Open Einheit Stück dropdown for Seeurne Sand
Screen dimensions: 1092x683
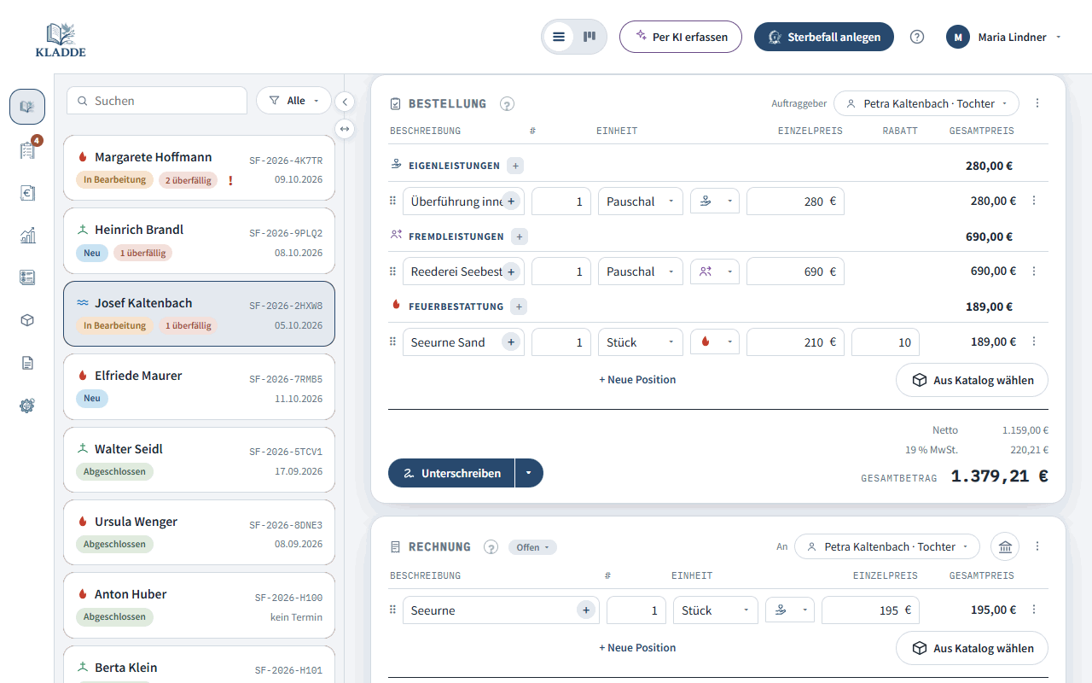coord(641,342)
